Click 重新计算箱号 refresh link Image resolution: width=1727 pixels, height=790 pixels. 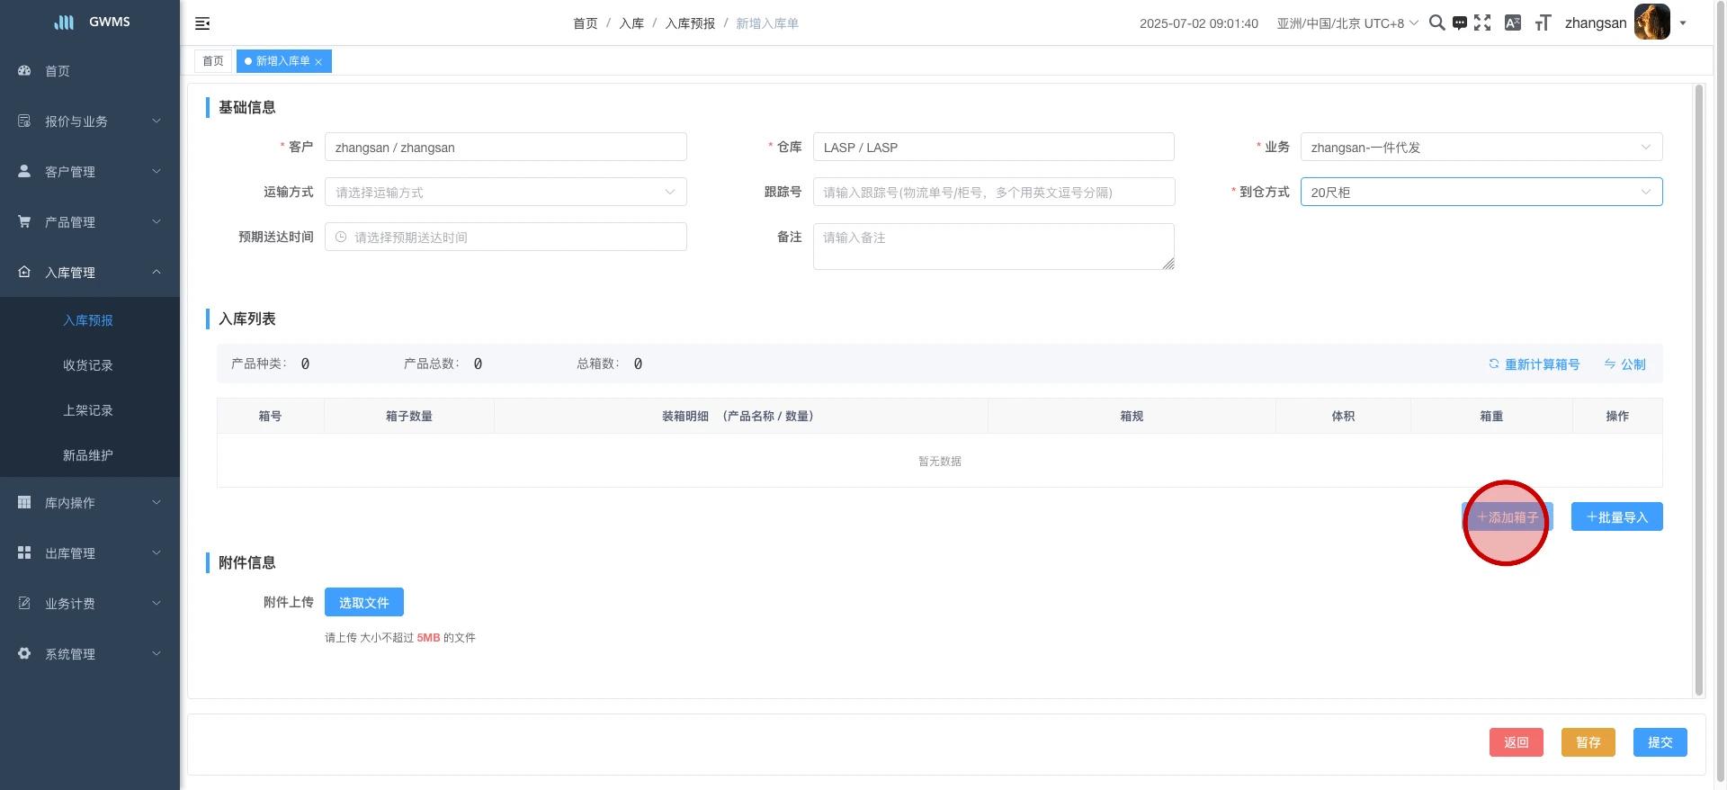(1534, 364)
